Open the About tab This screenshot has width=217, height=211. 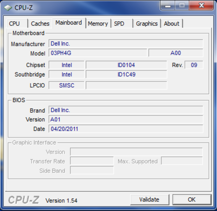[172, 24]
